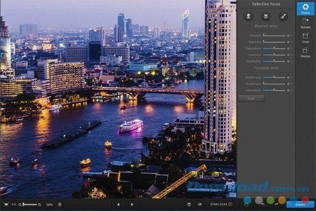
Task: Select the hand pan tool
Action: click(60, 205)
